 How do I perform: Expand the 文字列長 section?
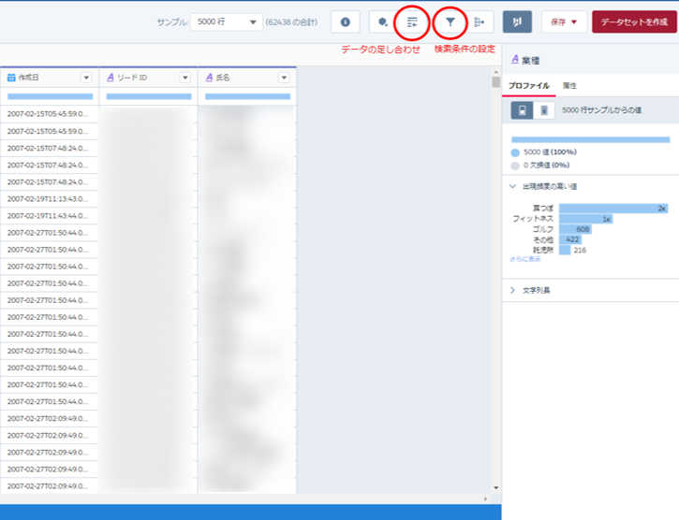coord(512,291)
